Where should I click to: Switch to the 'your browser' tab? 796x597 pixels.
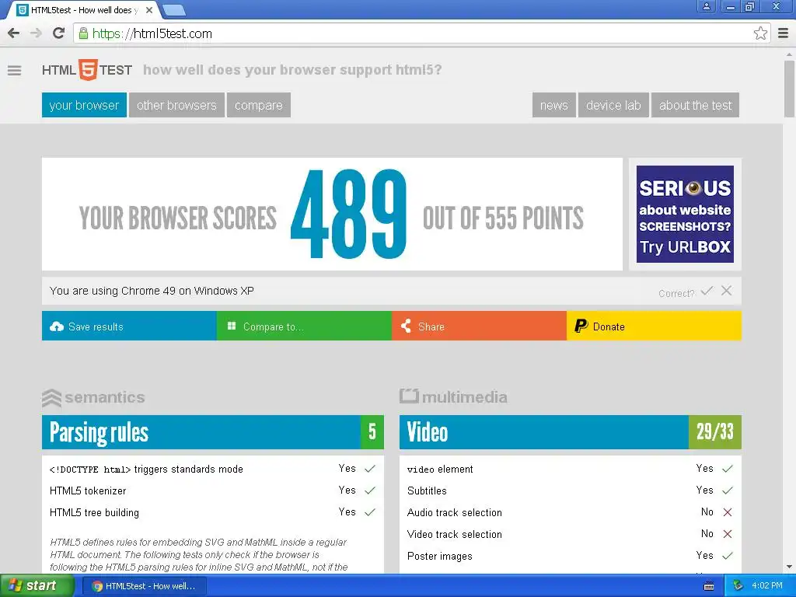[x=84, y=105]
